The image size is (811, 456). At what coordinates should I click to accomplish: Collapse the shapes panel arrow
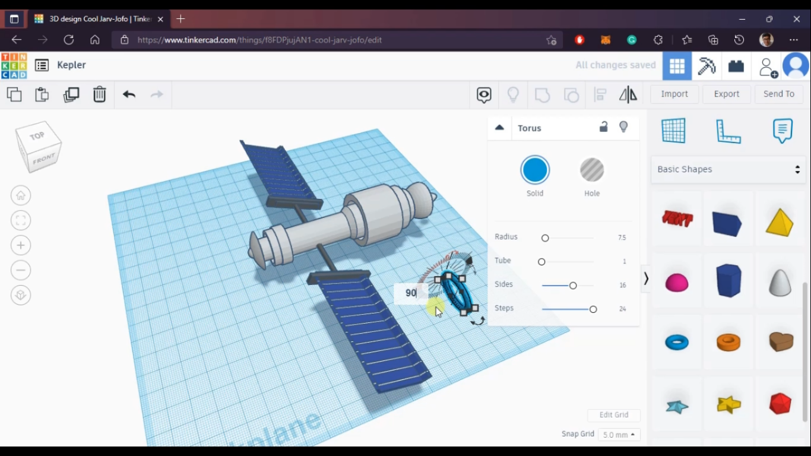[646, 278]
